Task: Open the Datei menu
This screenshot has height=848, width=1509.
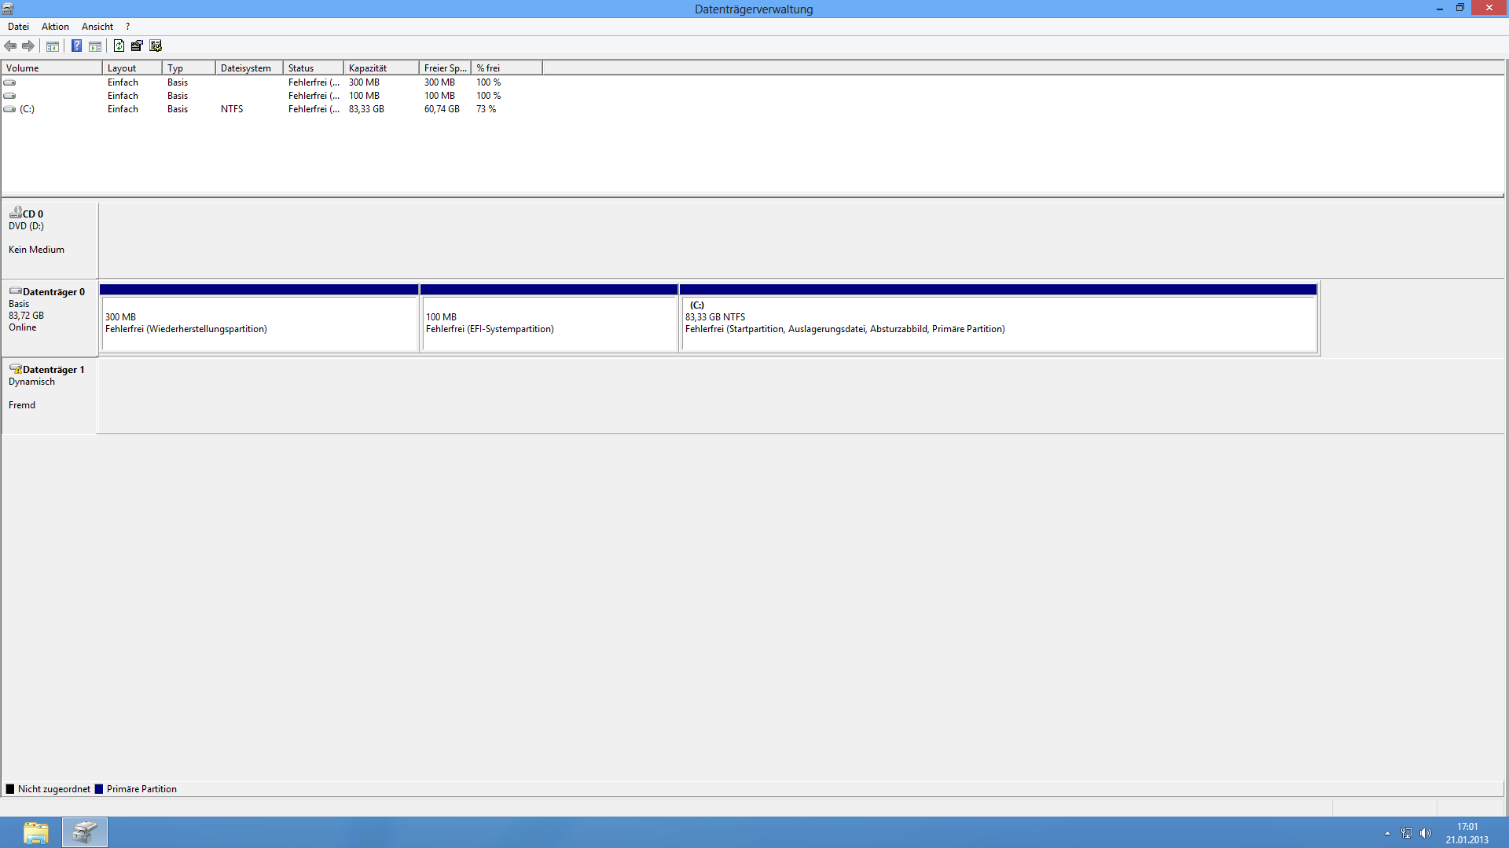Action: coord(18,27)
